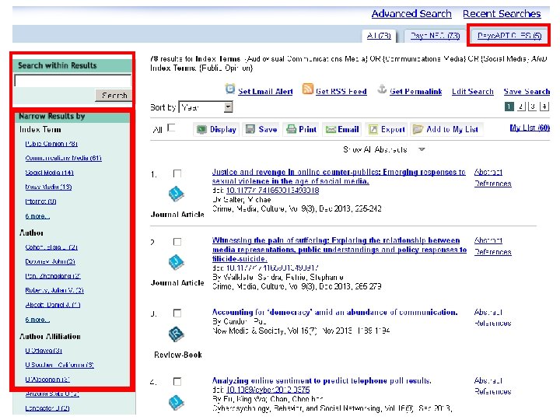Viewport: 560px width, 420px height.
Task: Click the Set Email Alert clock icon
Action: 230,89
